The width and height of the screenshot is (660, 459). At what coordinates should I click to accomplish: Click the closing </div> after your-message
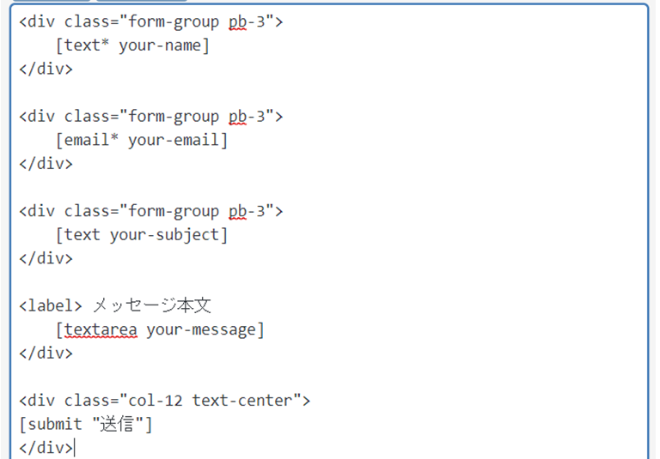coord(46,353)
